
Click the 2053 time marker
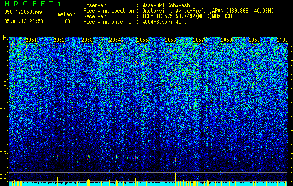coord(87,40)
